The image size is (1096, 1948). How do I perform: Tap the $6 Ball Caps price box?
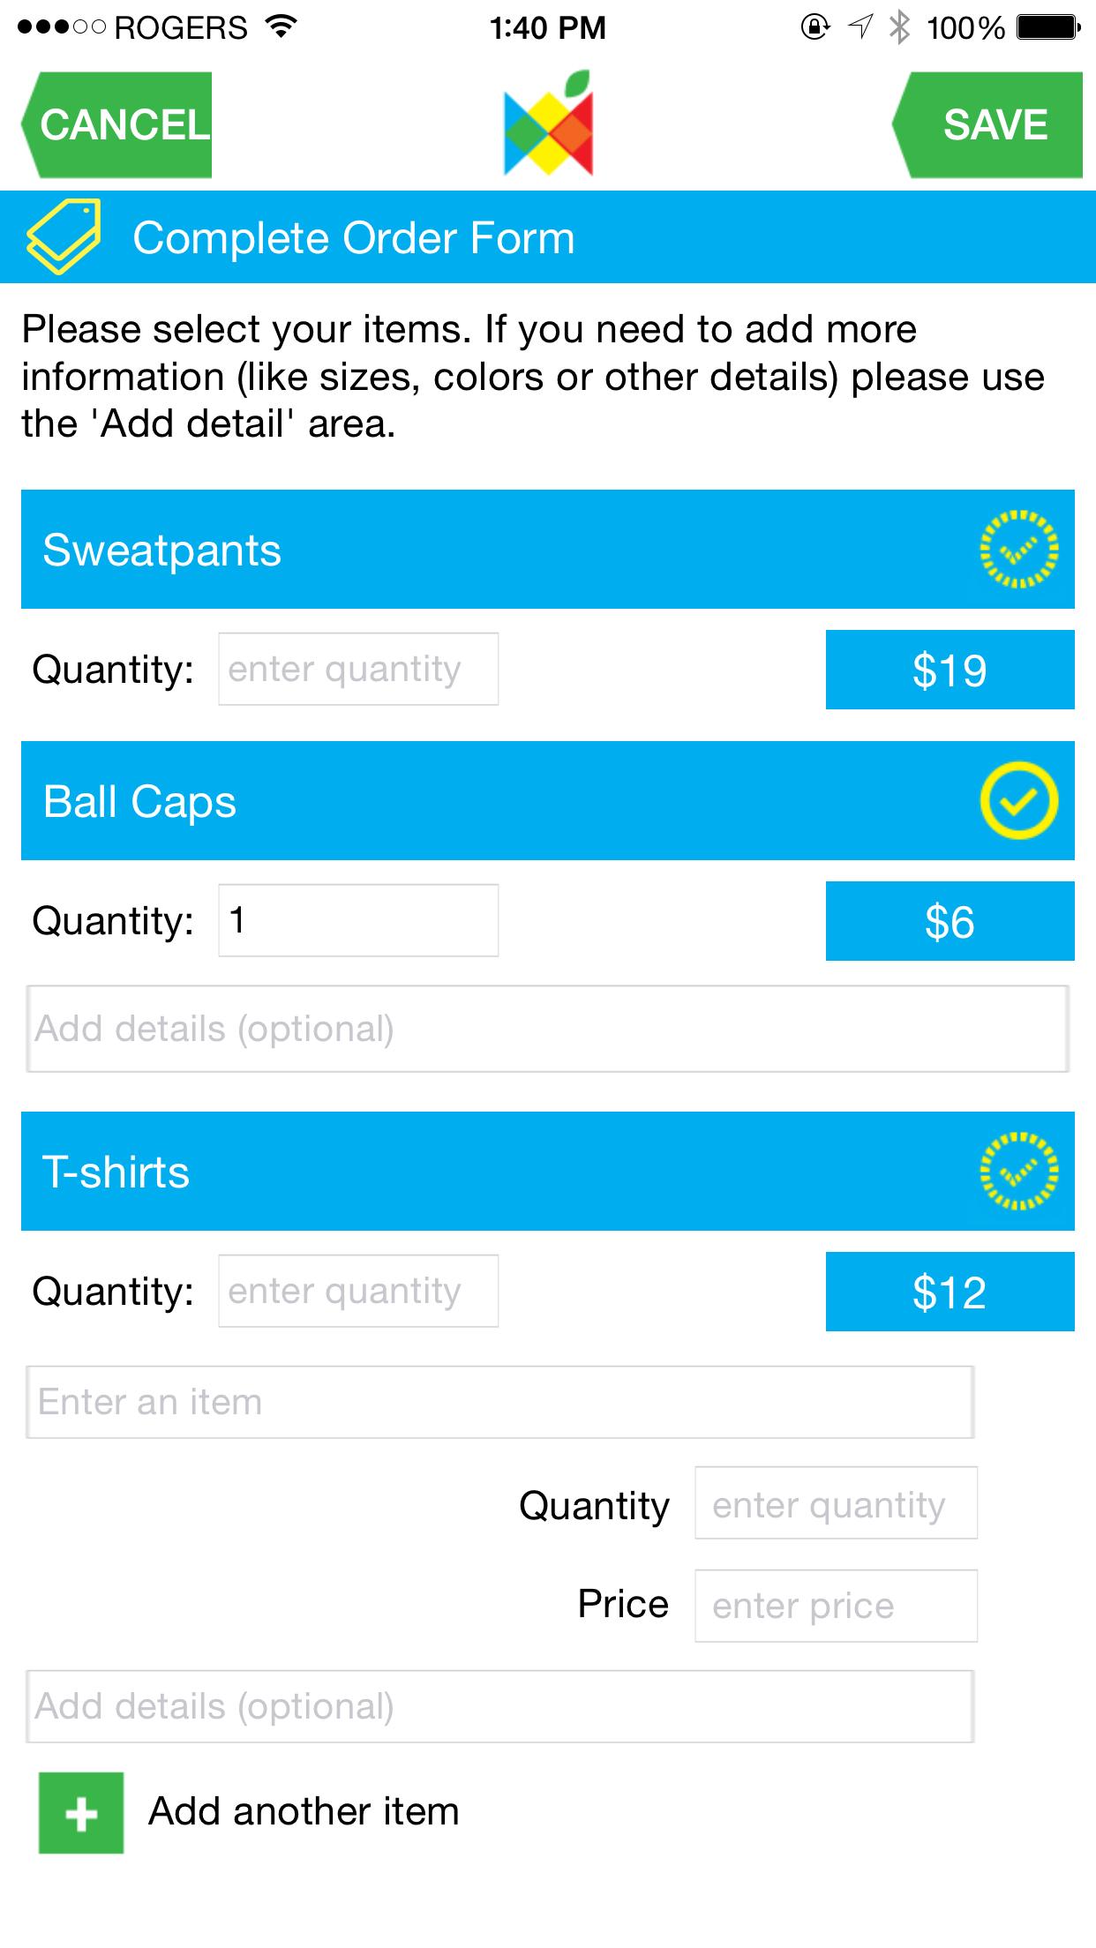coord(950,921)
